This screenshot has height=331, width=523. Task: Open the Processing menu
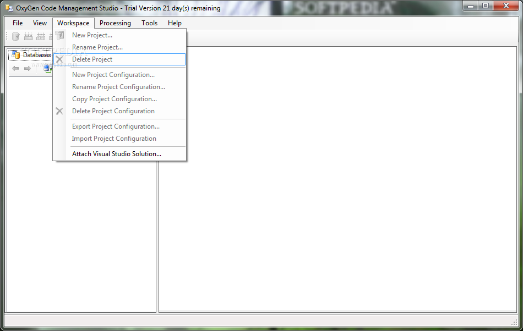coord(115,23)
